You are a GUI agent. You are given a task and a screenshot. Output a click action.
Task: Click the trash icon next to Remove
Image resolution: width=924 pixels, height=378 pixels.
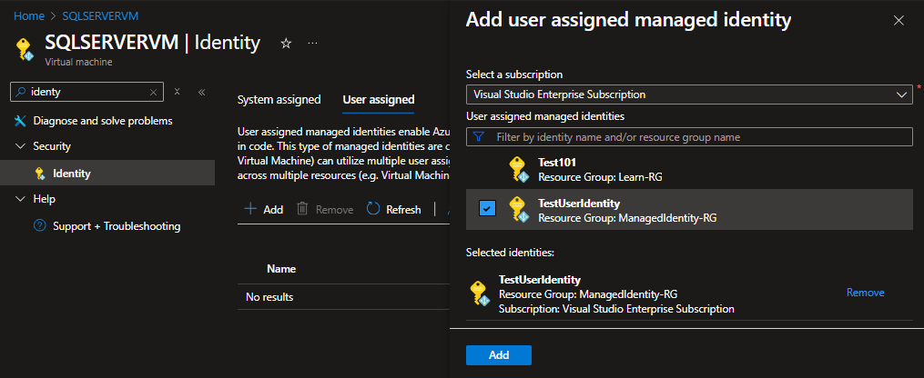[302, 209]
